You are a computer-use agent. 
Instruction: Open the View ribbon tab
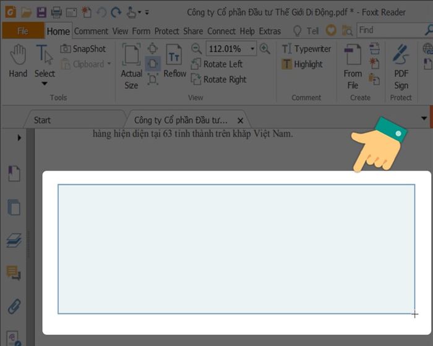120,31
